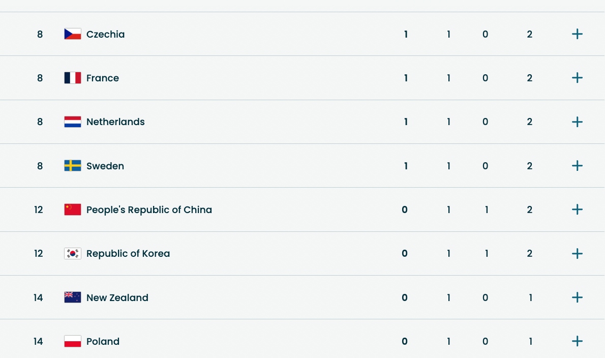Screen dimensions: 605x358
Task: Click the France flag icon
Action: point(73,78)
